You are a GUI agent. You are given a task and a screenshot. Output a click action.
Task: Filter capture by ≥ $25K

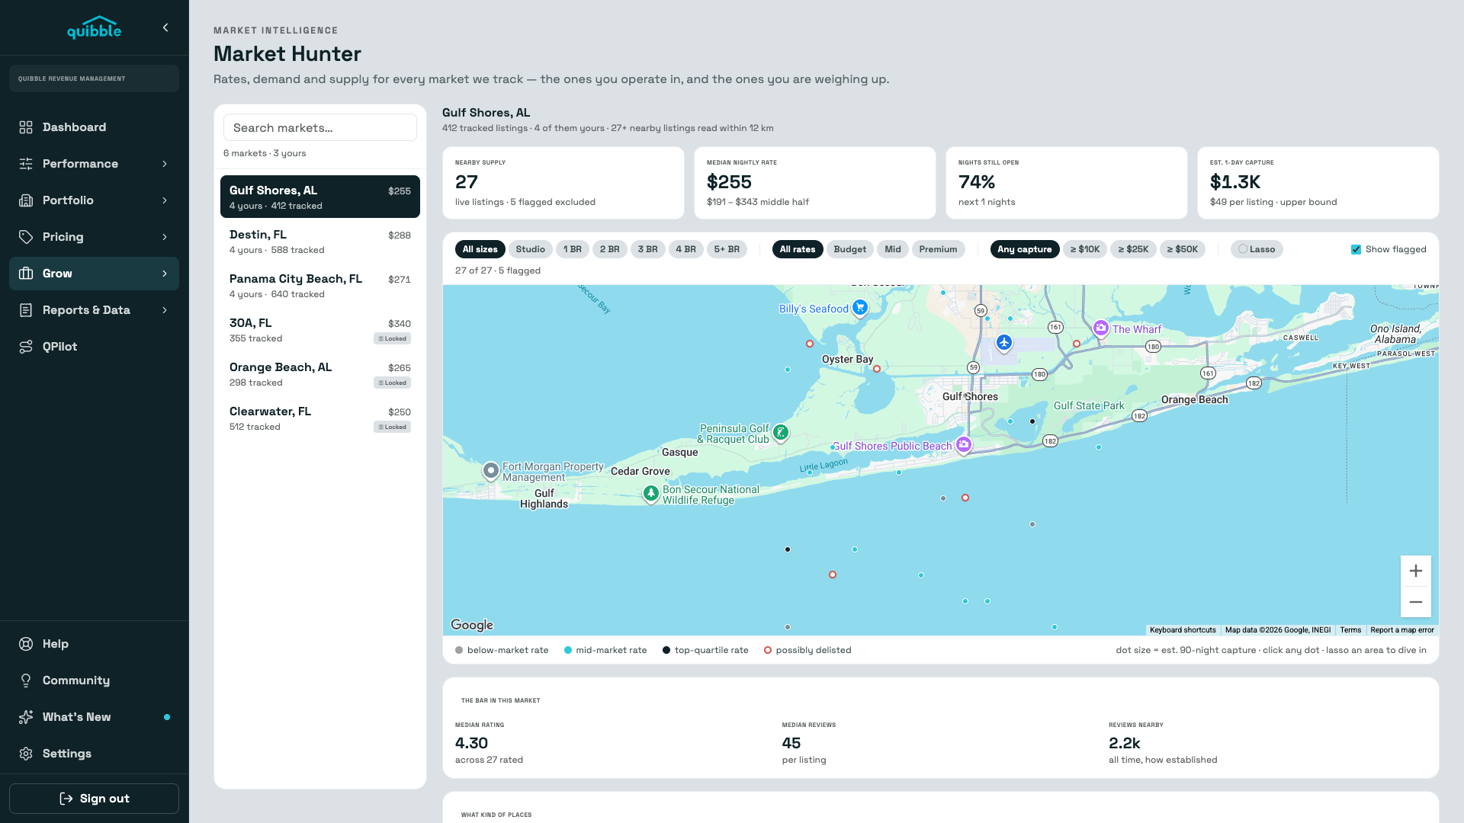click(1133, 249)
